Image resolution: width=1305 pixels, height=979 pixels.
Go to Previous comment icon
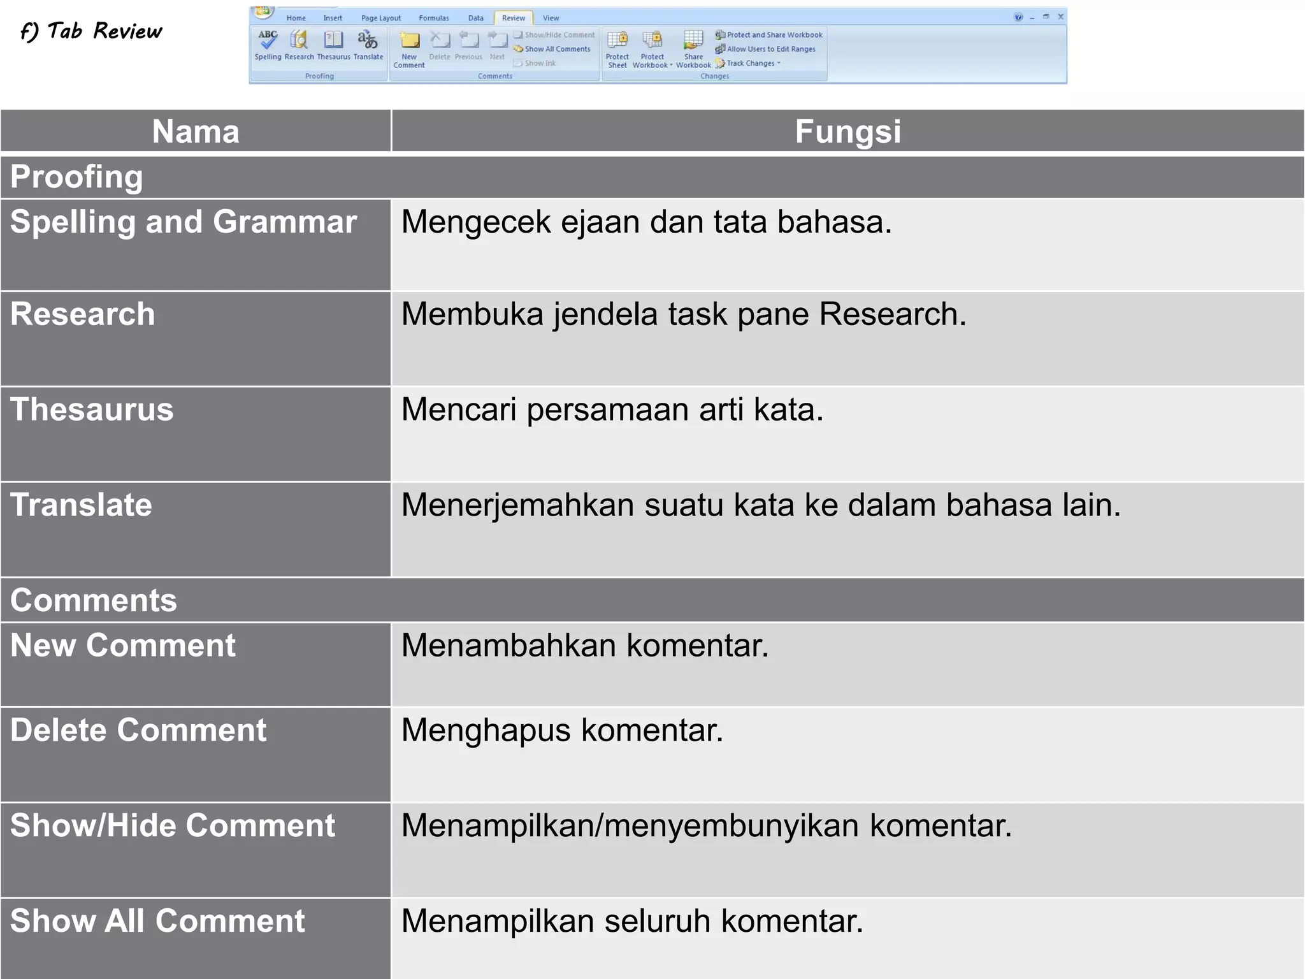(x=468, y=41)
